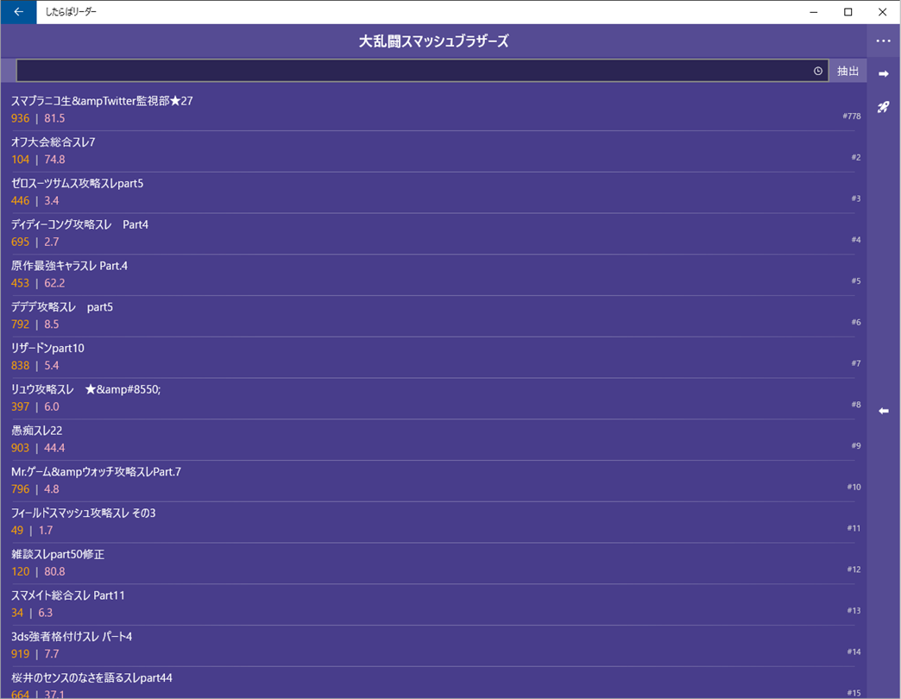
Task: Click response count 792
Action: tap(20, 324)
